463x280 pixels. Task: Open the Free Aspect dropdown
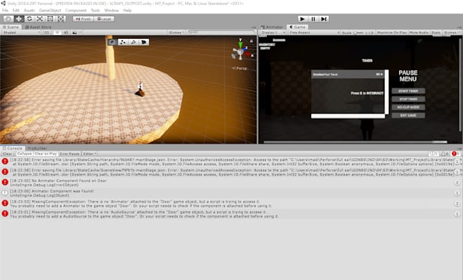(x=314, y=33)
